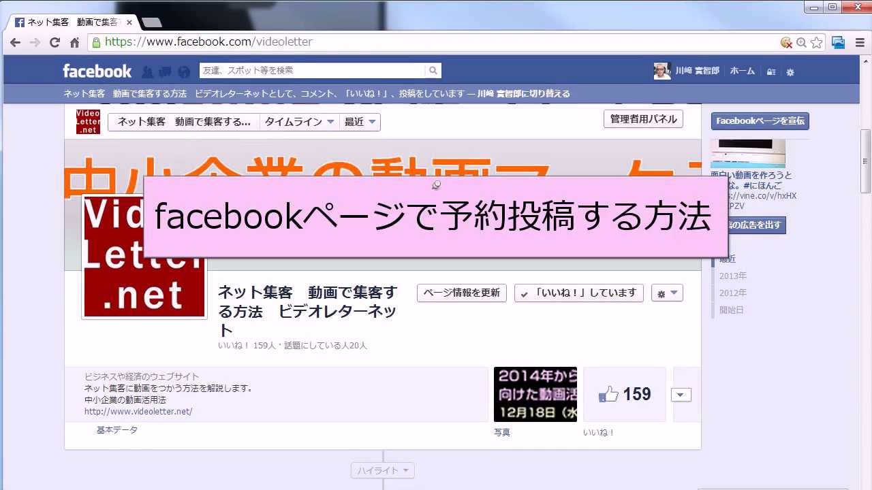872x490 pixels.
Task: Click the profile picture of 川﨑 實智郎
Action: click(662, 71)
